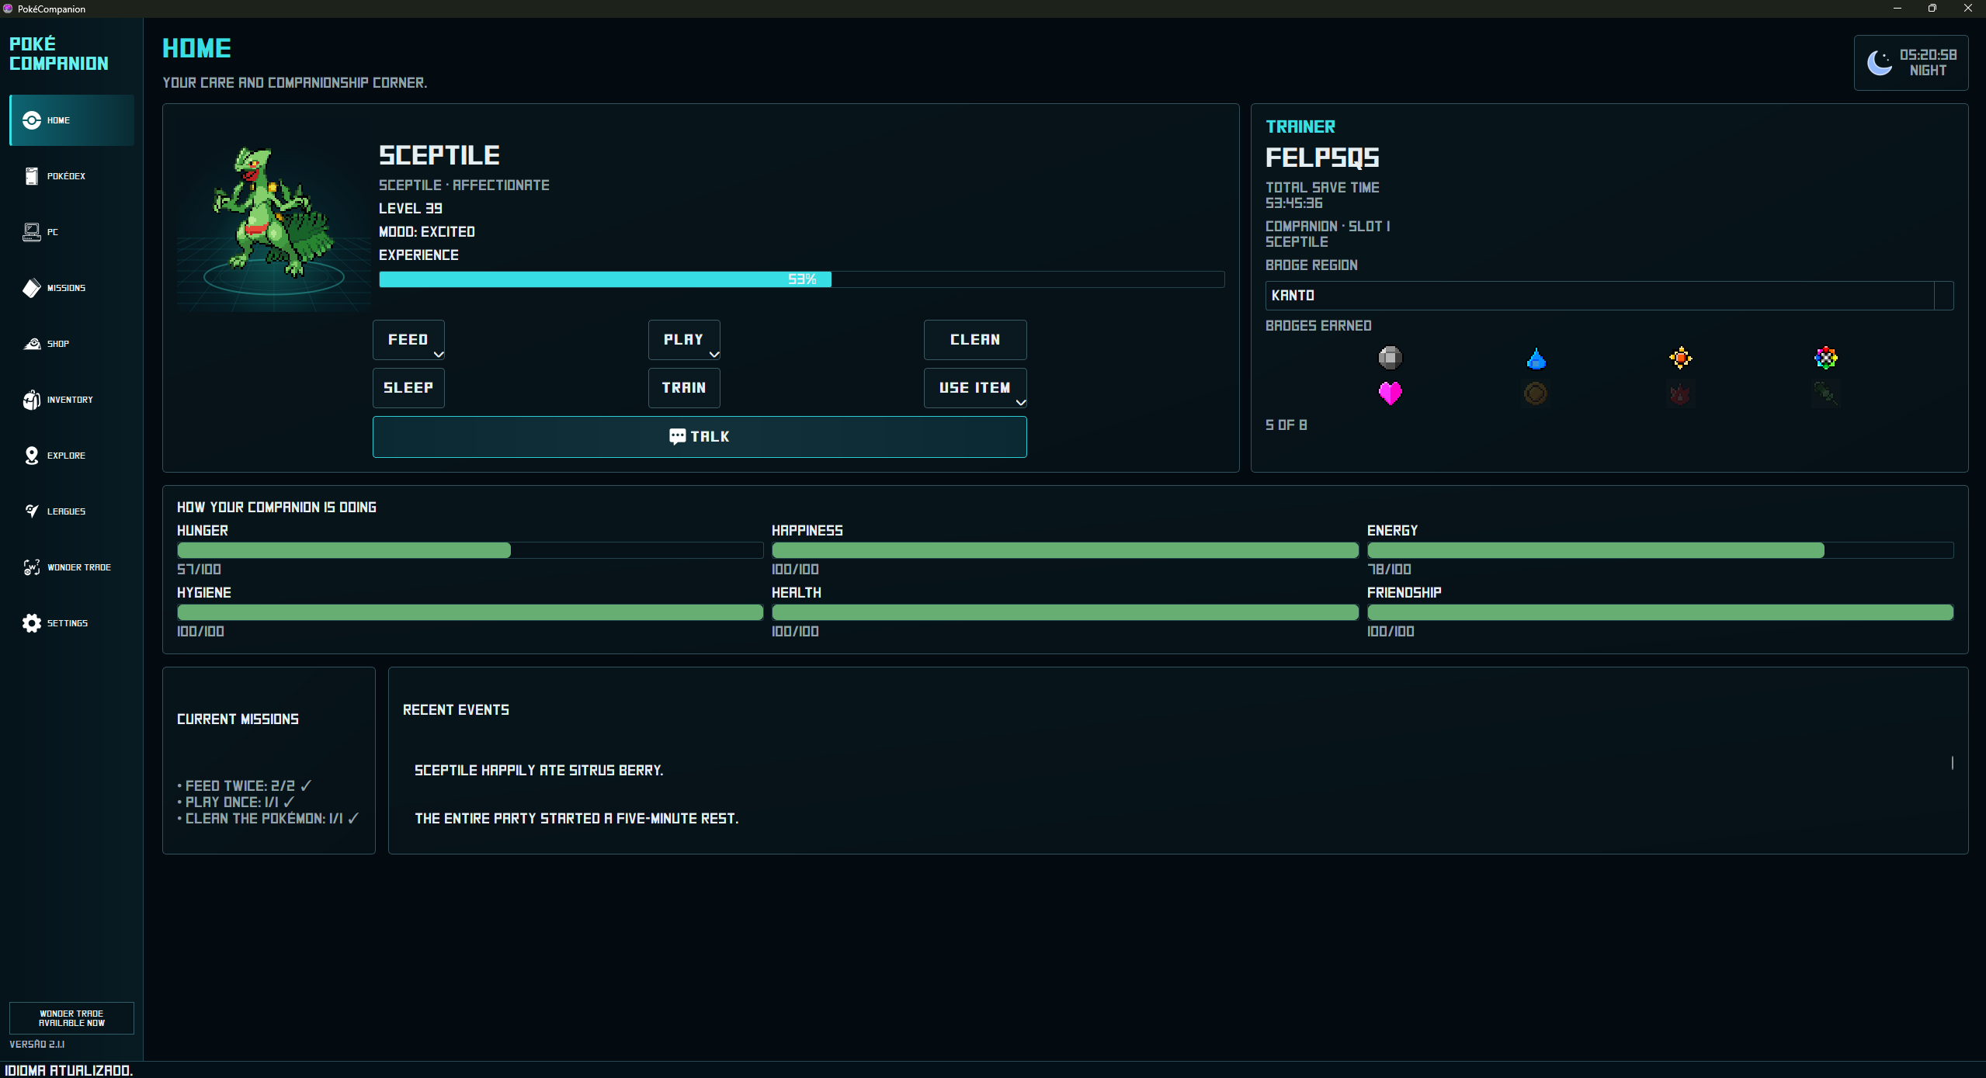Click the Clean button
Screen dimensions: 1986x1078
click(x=975, y=340)
